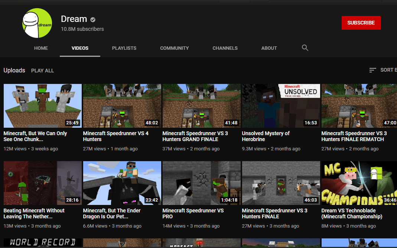The width and height of the screenshot is (397, 248).
Task: Click title 'Minecraft, But We Can Only See One Chunk...'
Action: coord(35,136)
